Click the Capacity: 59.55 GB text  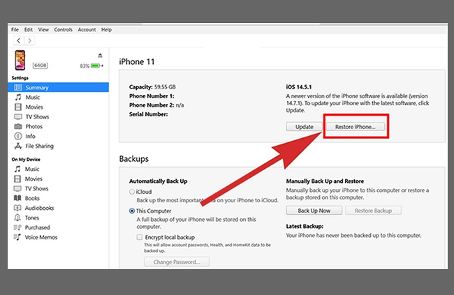point(152,86)
